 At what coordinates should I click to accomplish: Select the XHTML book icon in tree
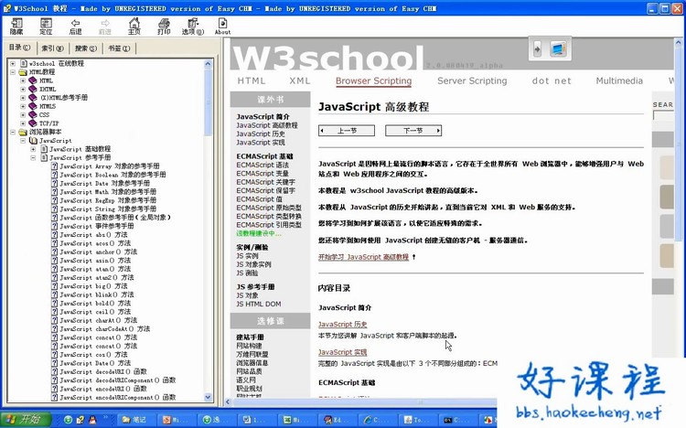click(x=33, y=89)
